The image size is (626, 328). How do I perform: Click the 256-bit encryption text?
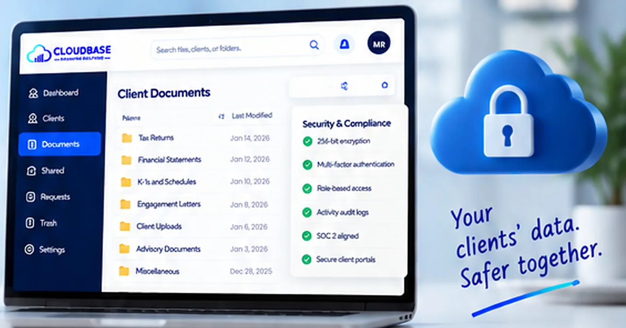[344, 141]
